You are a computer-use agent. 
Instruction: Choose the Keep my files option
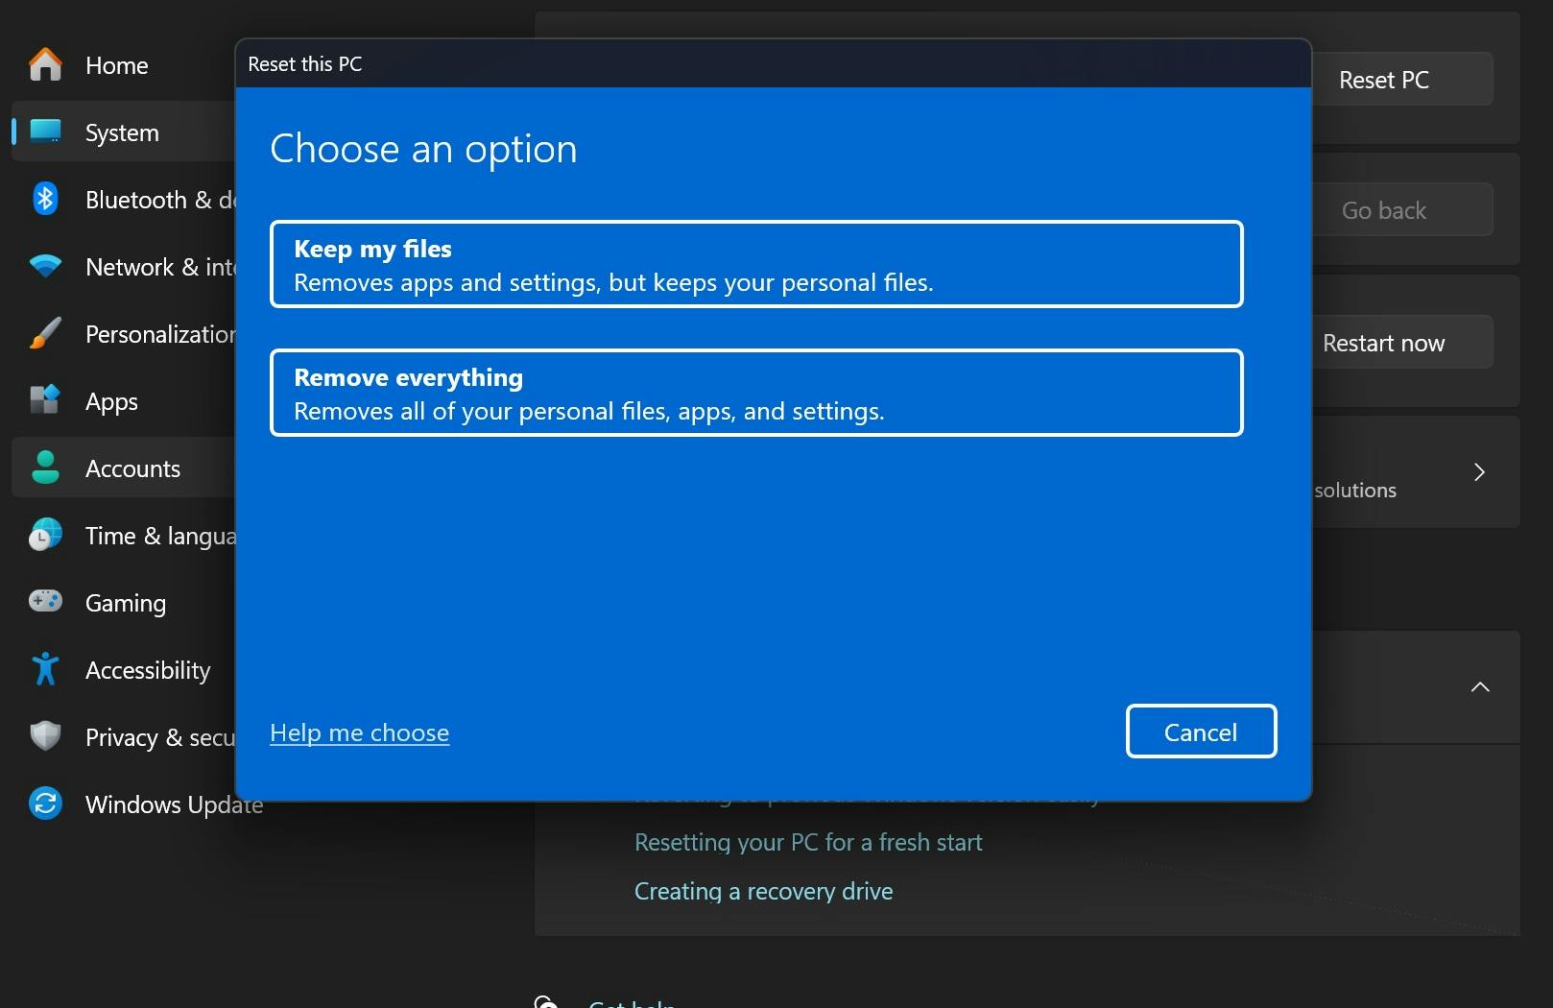point(756,265)
